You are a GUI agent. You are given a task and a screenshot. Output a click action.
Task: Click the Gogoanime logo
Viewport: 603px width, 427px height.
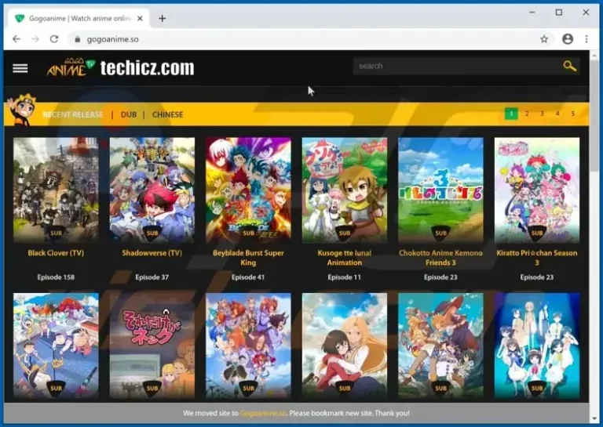click(71, 67)
